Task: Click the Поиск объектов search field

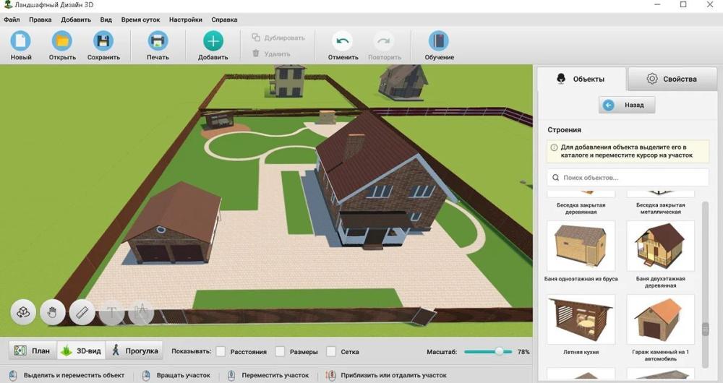Action: click(628, 177)
